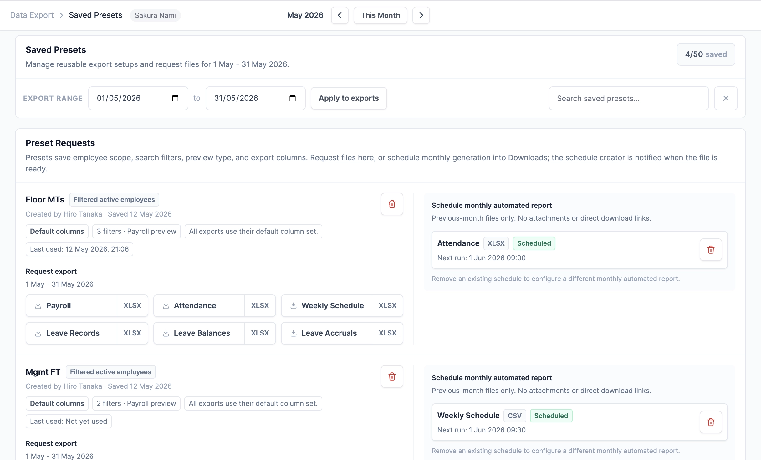
Task: Click the Floor MTs preset title
Action: [x=45, y=200]
